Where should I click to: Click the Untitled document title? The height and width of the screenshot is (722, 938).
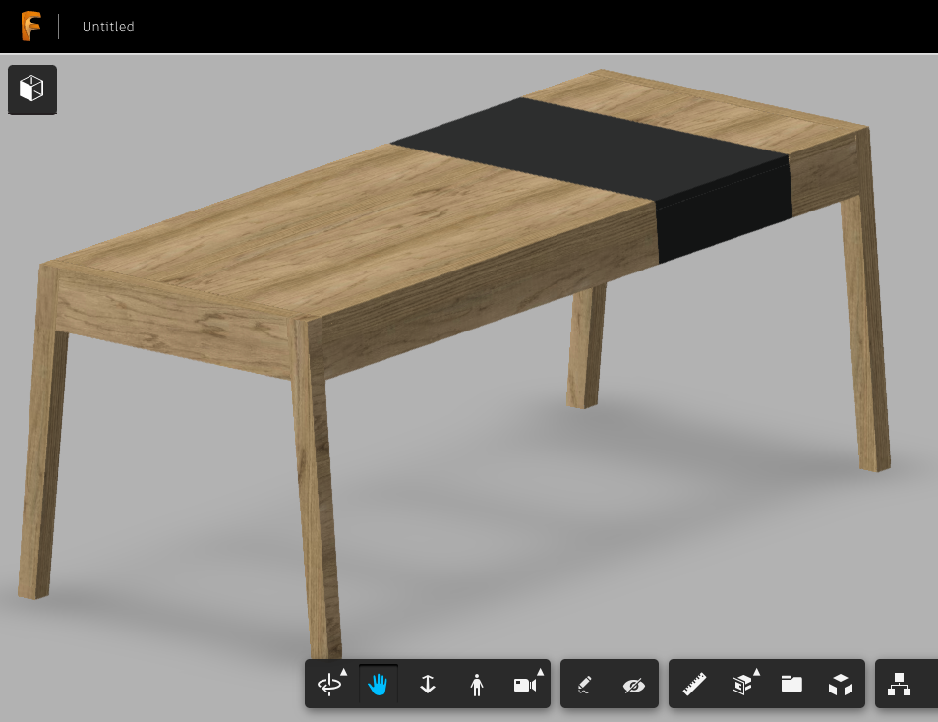[x=108, y=27]
